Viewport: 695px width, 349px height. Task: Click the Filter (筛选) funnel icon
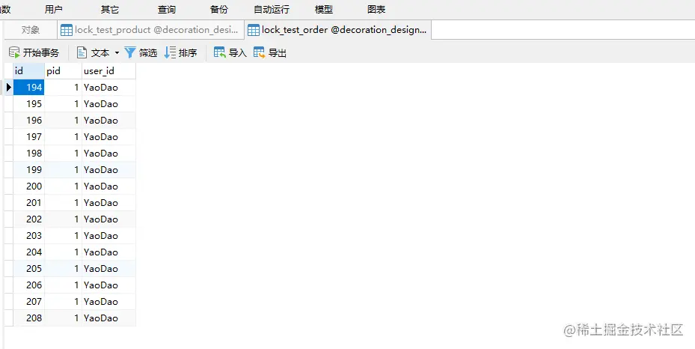130,52
